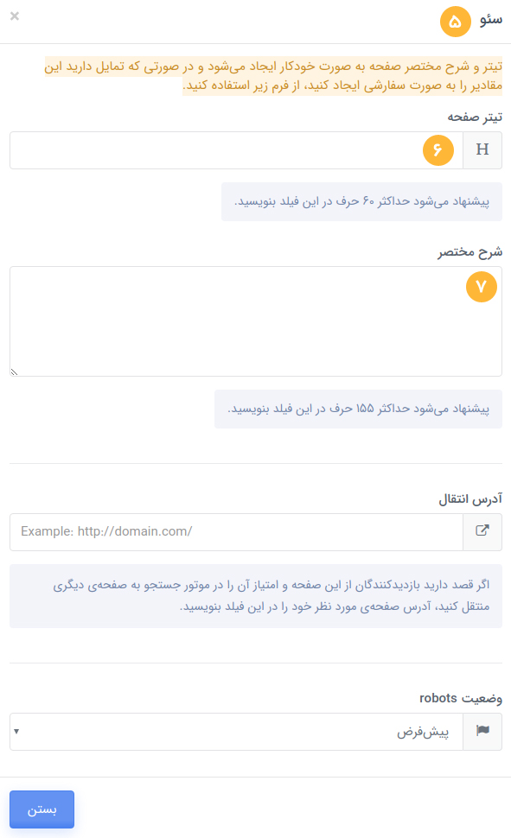Click the شرح مختصر field label

(x=469, y=251)
